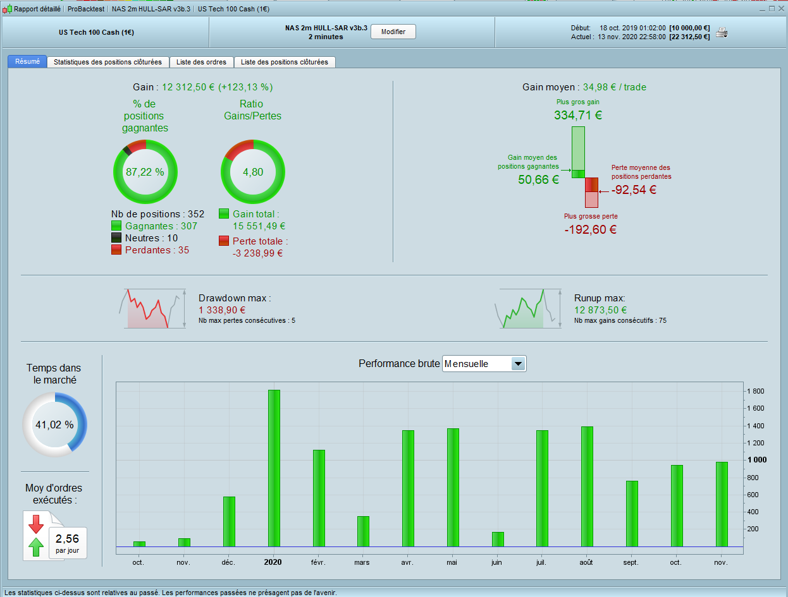
Task: Click the déc. performance bar
Action: coord(229,521)
